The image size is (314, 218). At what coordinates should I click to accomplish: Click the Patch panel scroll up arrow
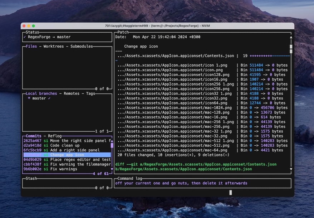pos(291,37)
